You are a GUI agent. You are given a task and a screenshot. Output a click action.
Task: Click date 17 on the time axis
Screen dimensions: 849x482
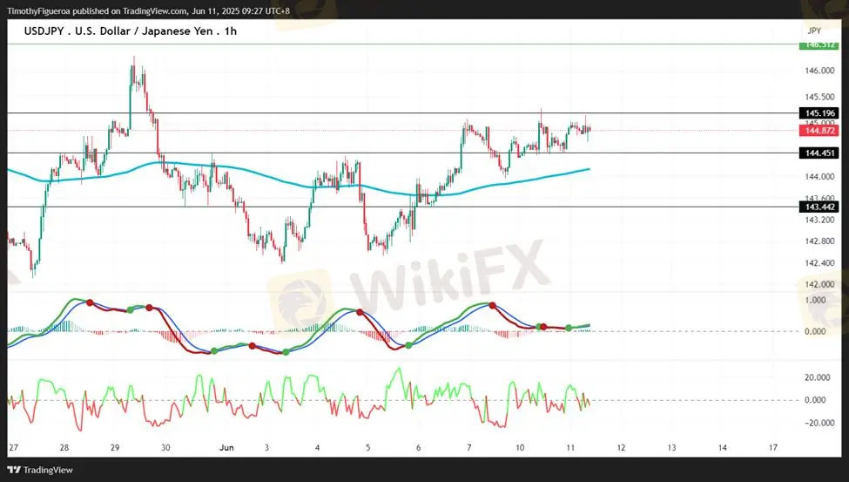pos(773,447)
